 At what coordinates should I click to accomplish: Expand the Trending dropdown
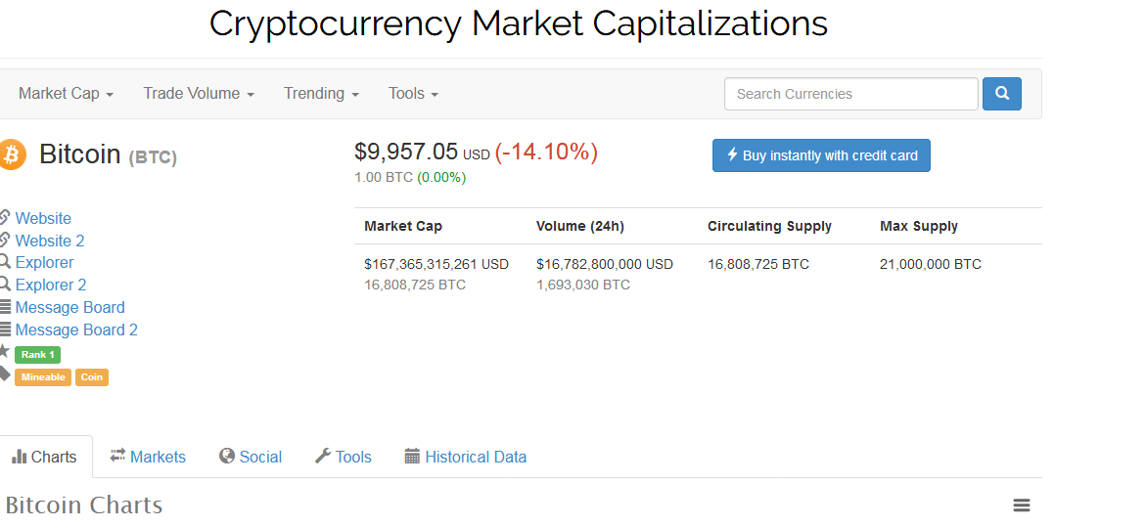[x=321, y=94]
